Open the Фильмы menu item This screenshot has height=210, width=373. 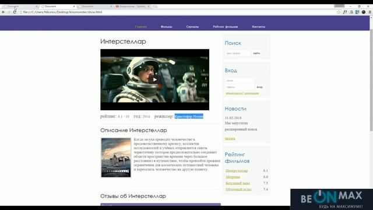coord(166,27)
